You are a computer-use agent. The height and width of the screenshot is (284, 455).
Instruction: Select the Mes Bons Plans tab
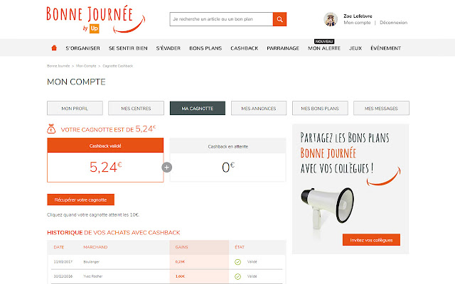(x=320, y=108)
